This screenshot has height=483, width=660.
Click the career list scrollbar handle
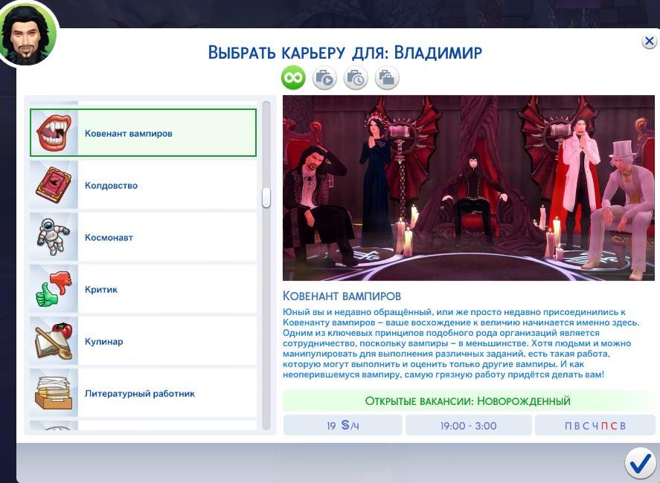click(x=266, y=198)
